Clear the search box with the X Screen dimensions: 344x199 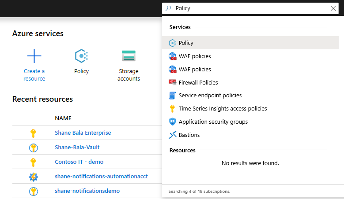coord(333,8)
